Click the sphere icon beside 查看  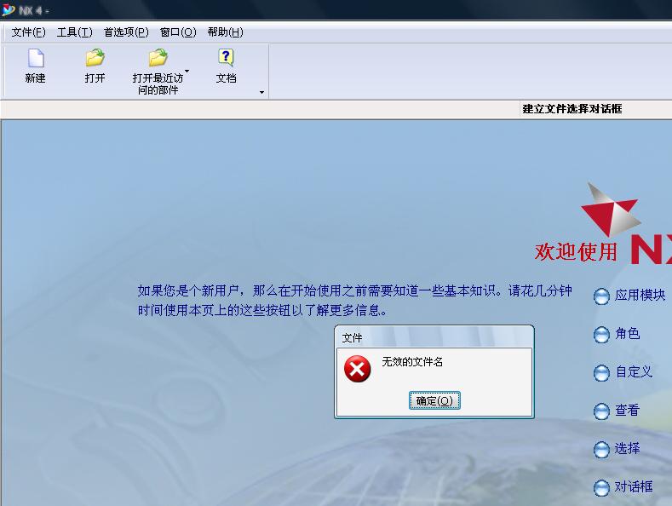pyautogui.click(x=601, y=411)
